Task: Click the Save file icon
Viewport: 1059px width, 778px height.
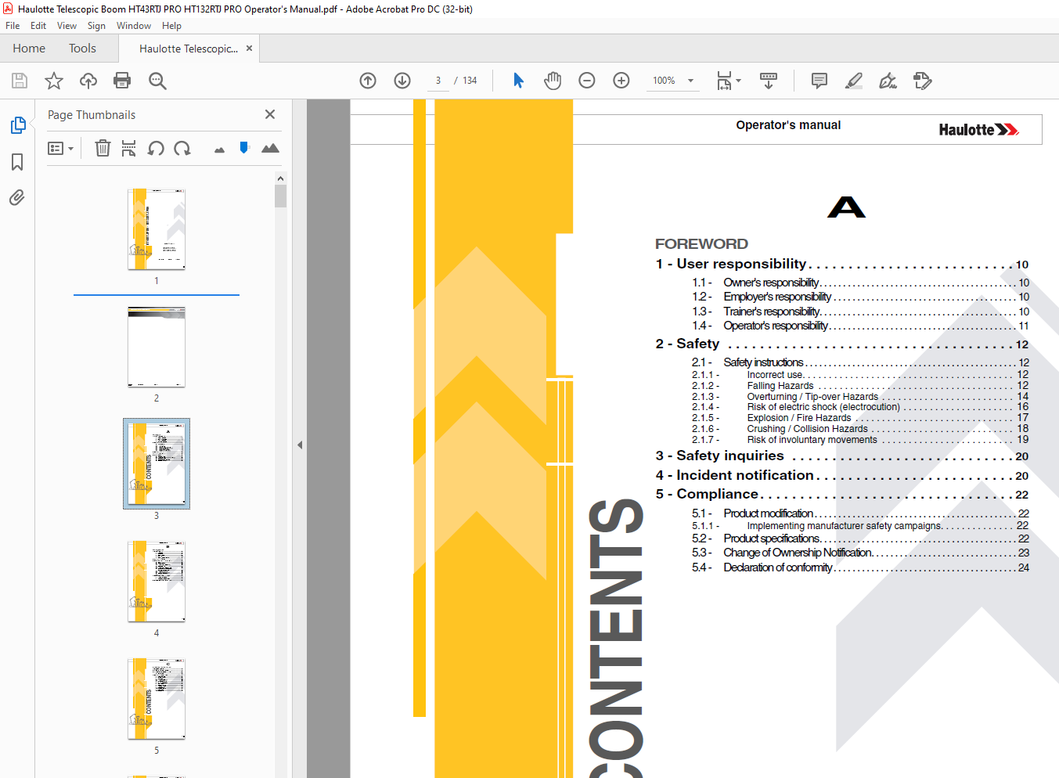Action: tap(20, 81)
